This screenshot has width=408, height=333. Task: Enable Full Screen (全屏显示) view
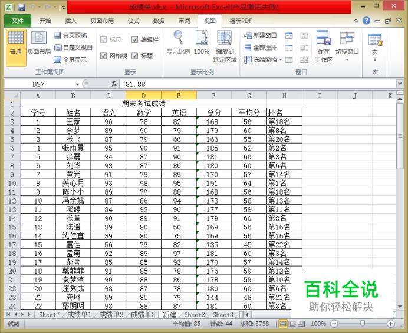point(70,60)
